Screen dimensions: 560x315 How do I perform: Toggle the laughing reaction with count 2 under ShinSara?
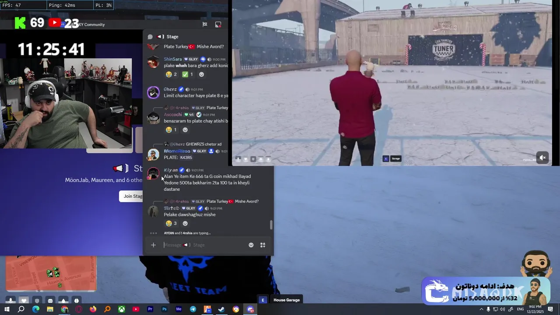[x=171, y=74]
